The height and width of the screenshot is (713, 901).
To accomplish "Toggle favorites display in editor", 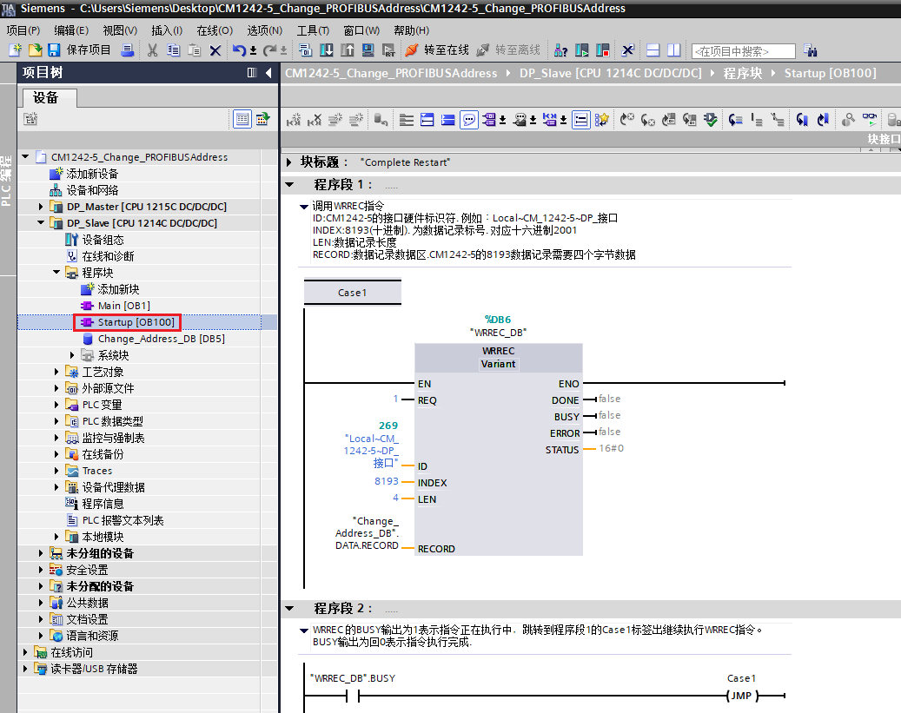I will coord(601,120).
